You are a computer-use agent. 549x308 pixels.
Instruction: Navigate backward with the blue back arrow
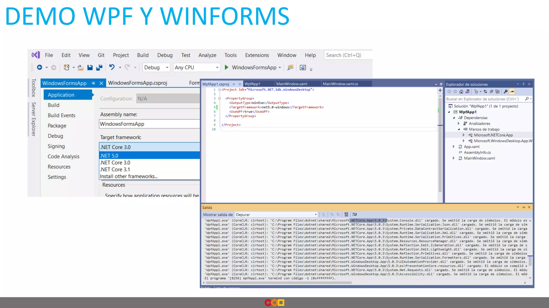[39, 67]
